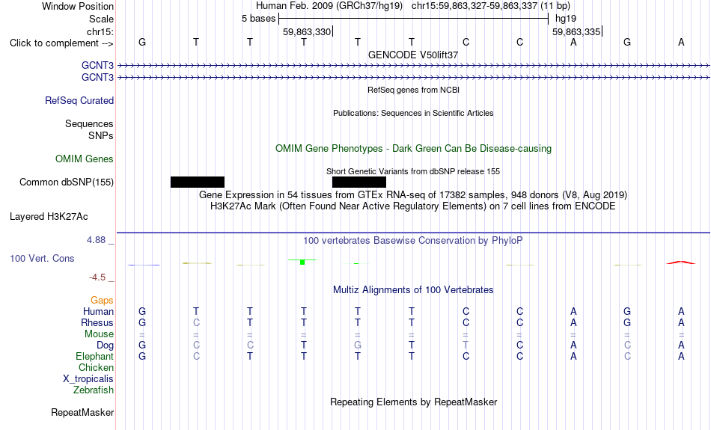Click the faded T in the Dog row

click(x=466, y=345)
